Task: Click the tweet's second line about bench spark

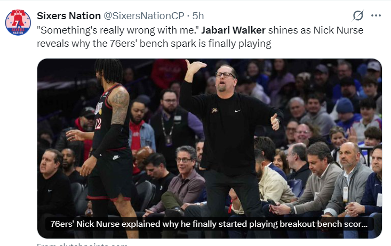Action: click(154, 44)
